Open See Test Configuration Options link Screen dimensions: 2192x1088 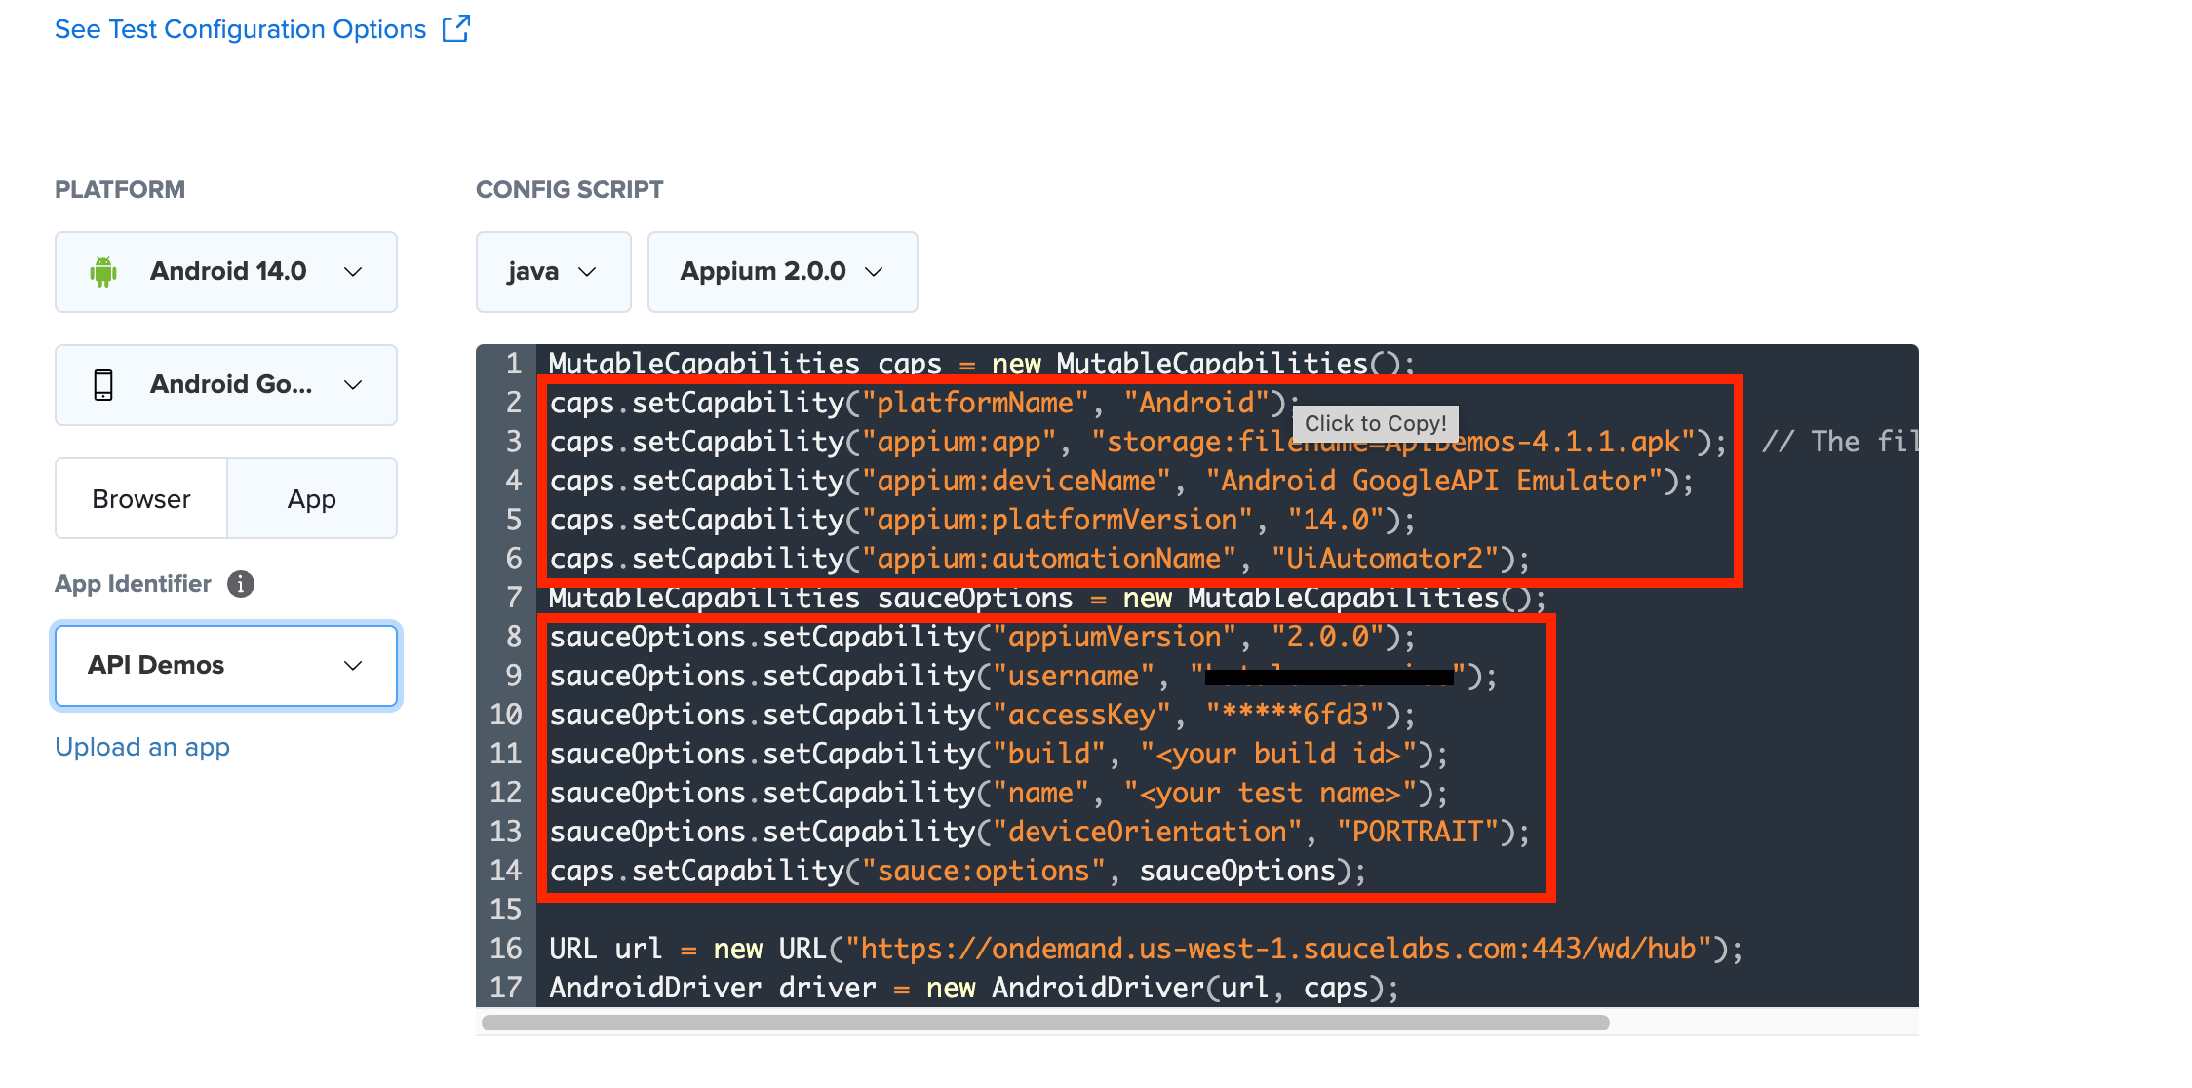[x=240, y=29]
